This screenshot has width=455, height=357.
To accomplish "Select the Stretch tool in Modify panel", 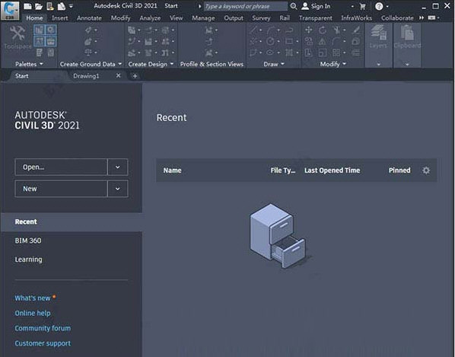I will (x=308, y=53).
